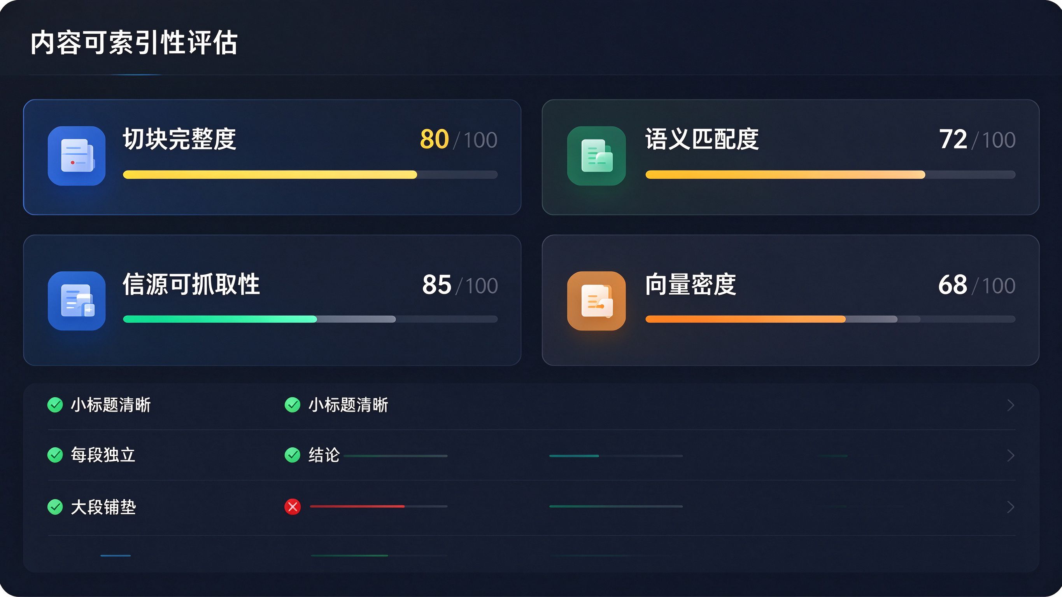Screen dimensions: 1062x597
Task: Open the 语义匹配度 72/100 score
Action: coord(977,139)
